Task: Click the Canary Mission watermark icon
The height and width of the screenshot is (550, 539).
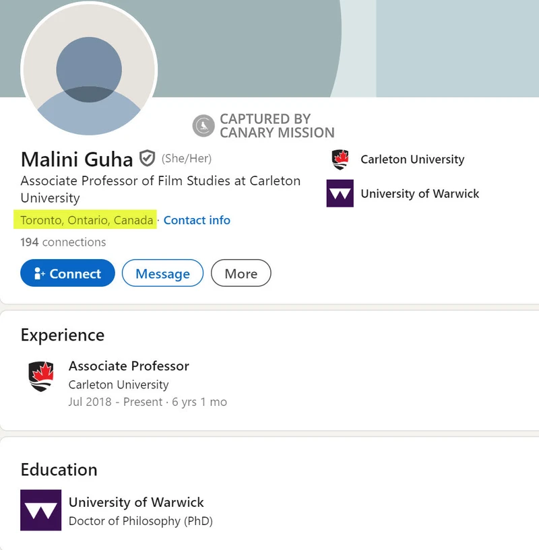Action: click(203, 126)
